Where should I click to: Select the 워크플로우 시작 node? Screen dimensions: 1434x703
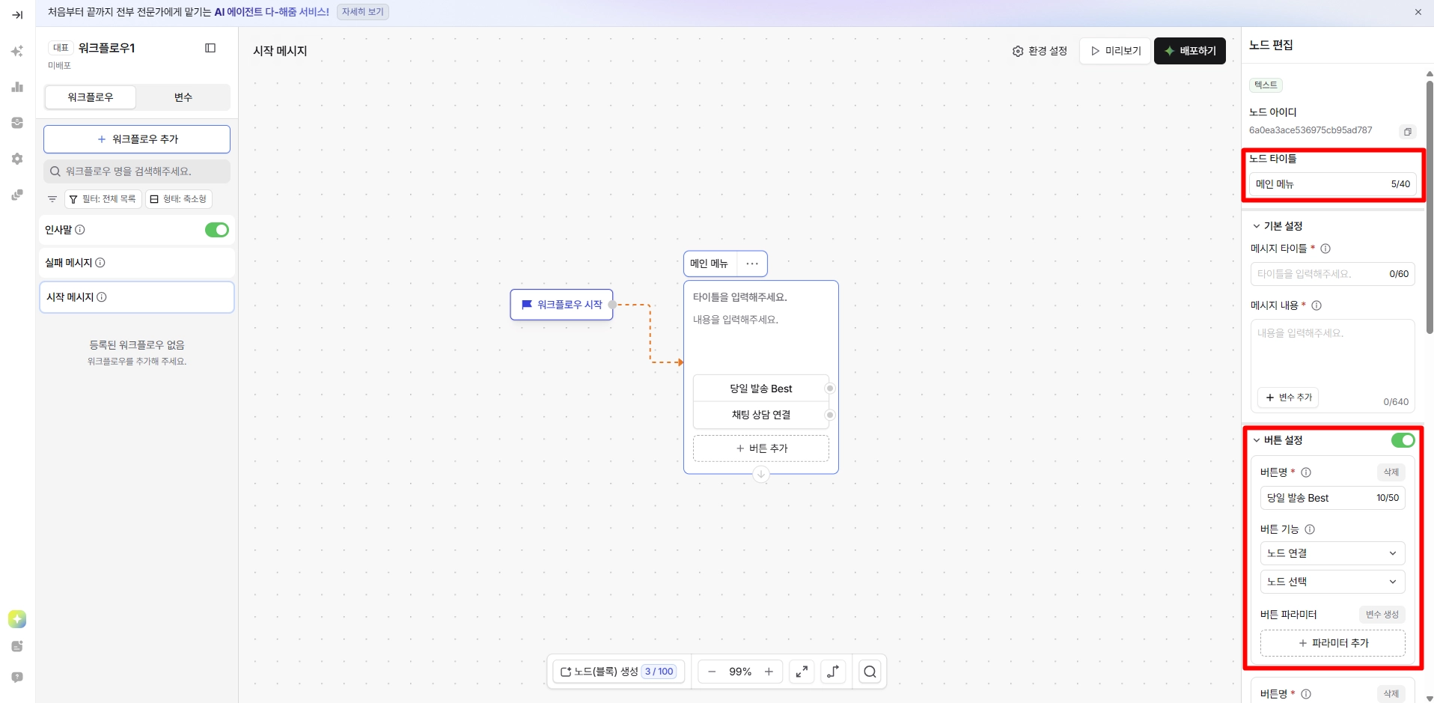coord(561,305)
